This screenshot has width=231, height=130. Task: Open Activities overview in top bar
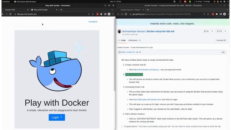pos(6,1)
